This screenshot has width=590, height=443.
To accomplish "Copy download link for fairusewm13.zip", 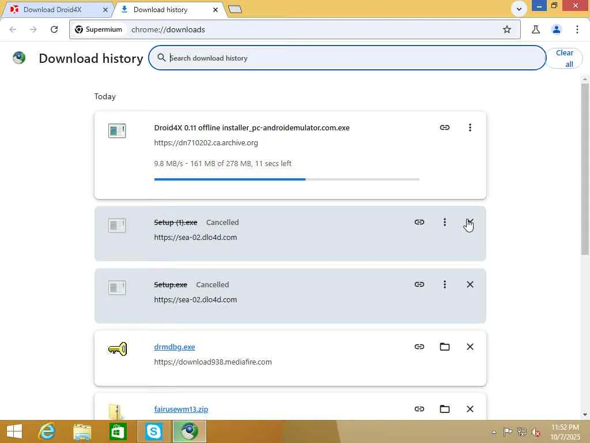I will pyautogui.click(x=419, y=409).
